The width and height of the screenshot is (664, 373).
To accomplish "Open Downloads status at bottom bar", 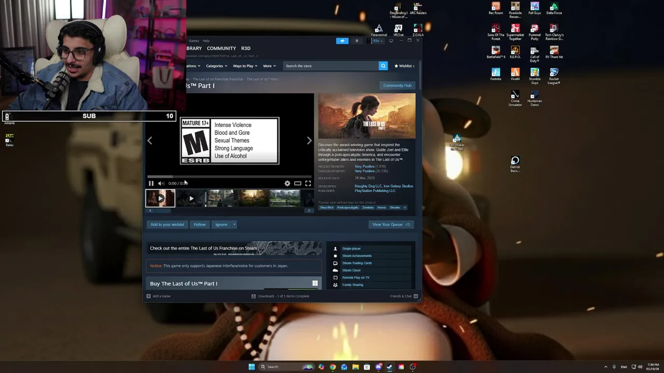I will click(280, 296).
